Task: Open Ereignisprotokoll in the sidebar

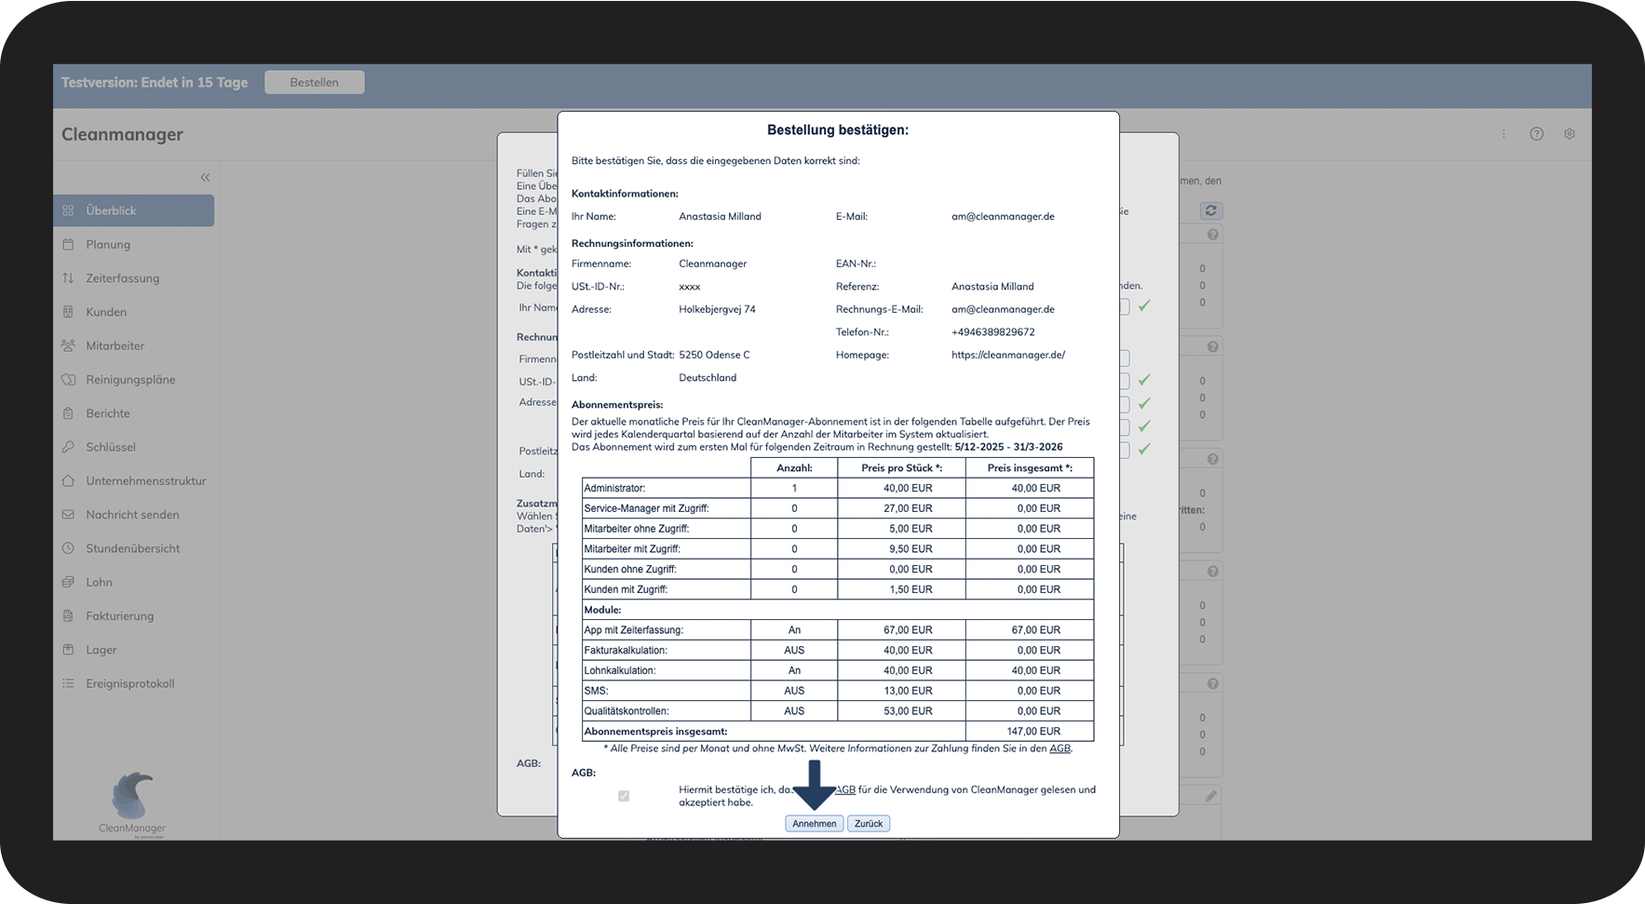Action: tap(130, 683)
